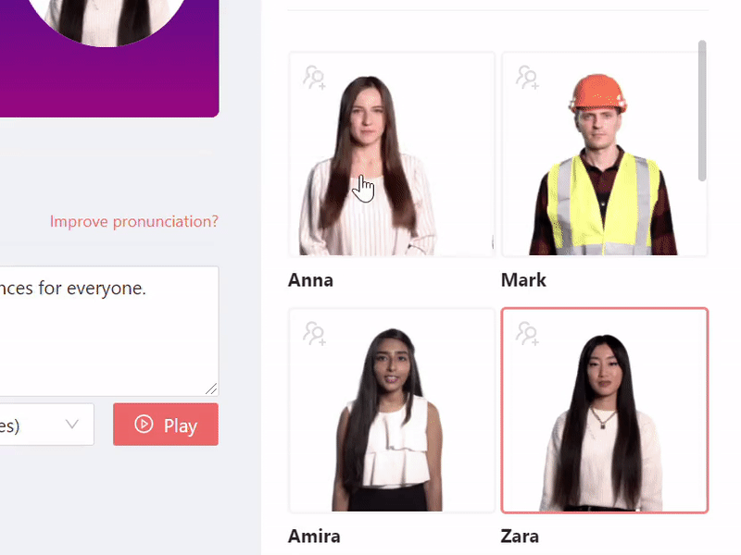
Task: Select the highlighted Zara avatar card
Action: click(605, 410)
